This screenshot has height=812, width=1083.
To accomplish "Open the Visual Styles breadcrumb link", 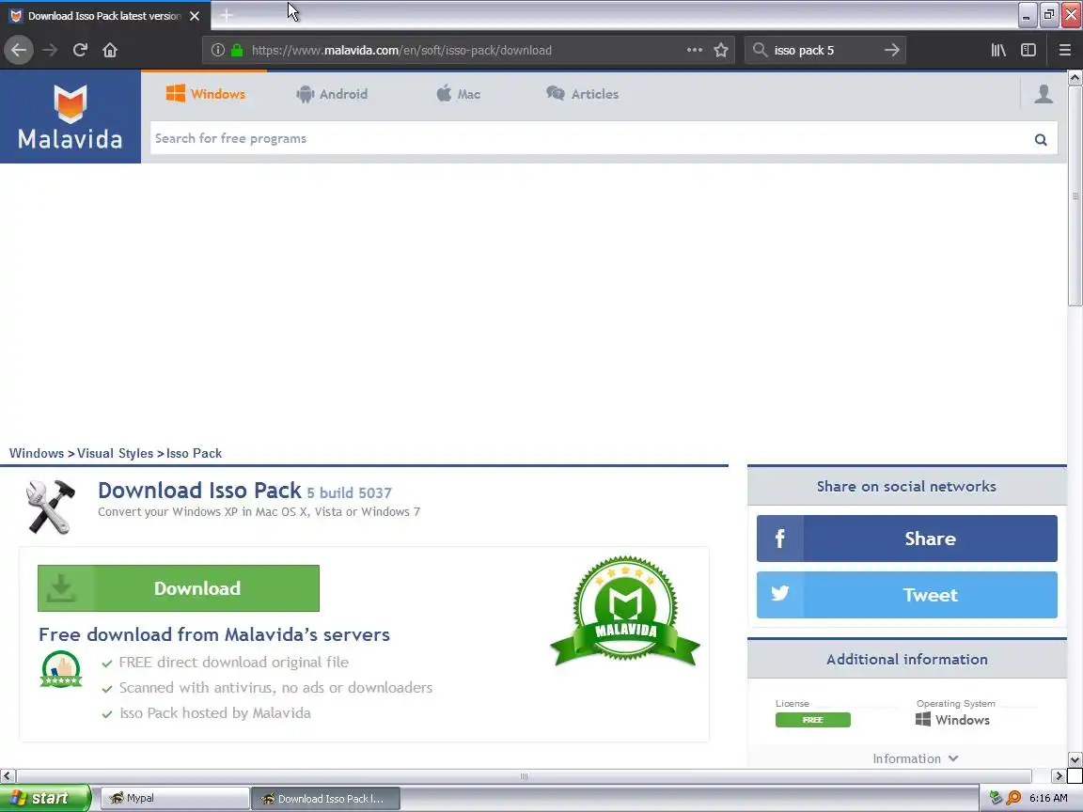I will point(116,454).
